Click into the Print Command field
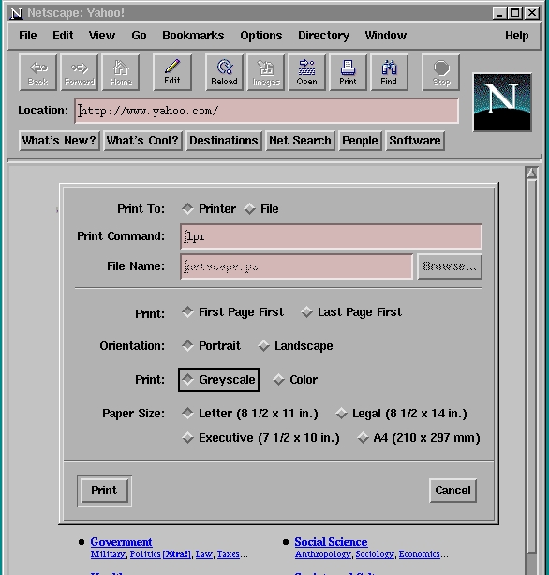This screenshot has width=549, height=575. pos(331,236)
